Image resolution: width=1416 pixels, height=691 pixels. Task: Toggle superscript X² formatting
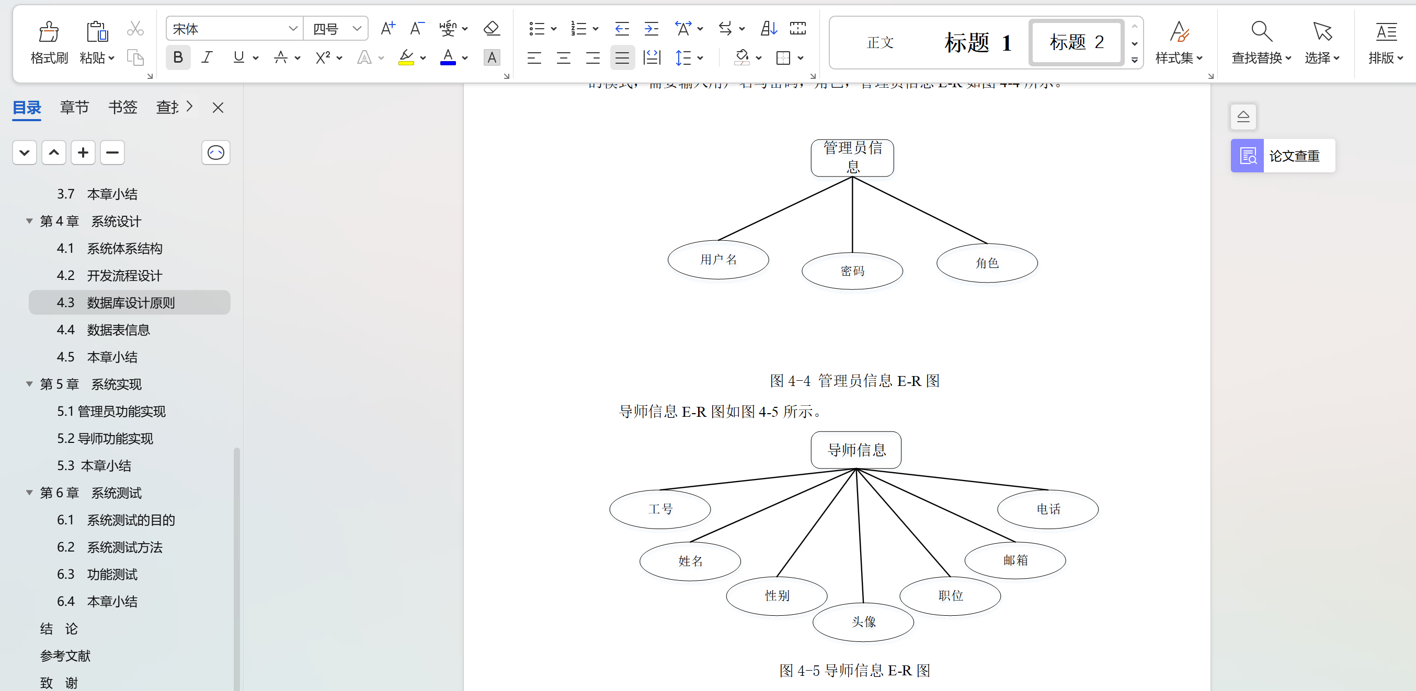[x=323, y=57]
